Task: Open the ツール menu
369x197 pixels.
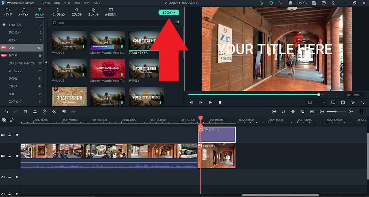Action: pos(67,3)
